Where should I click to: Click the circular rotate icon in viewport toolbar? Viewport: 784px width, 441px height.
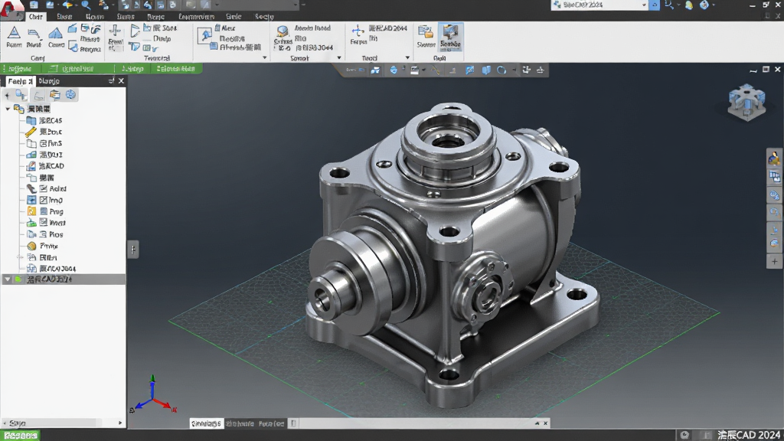tap(501, 70)
